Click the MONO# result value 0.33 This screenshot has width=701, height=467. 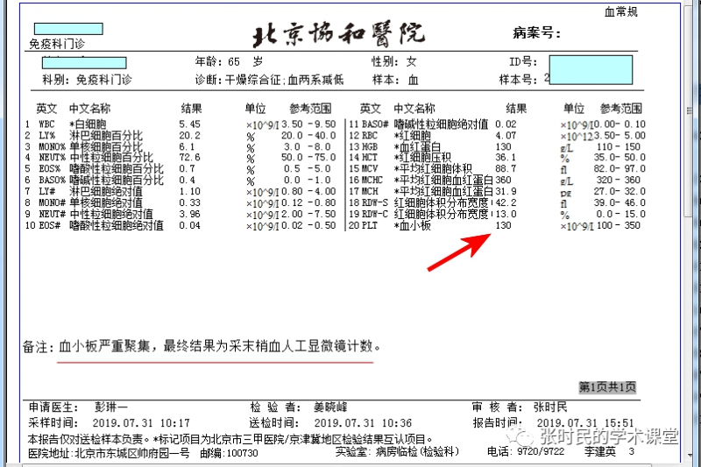pyautogui.click(x=189, y=202)
